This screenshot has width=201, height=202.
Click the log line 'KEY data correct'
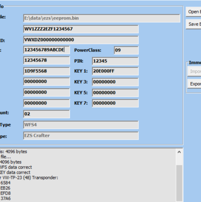[15, 172]
